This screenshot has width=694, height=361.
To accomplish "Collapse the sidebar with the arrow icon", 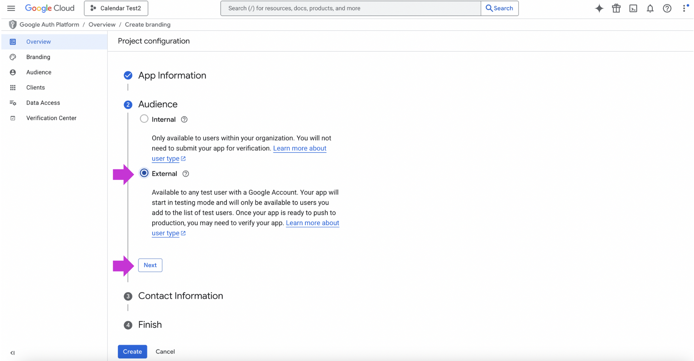I will 13,353.
